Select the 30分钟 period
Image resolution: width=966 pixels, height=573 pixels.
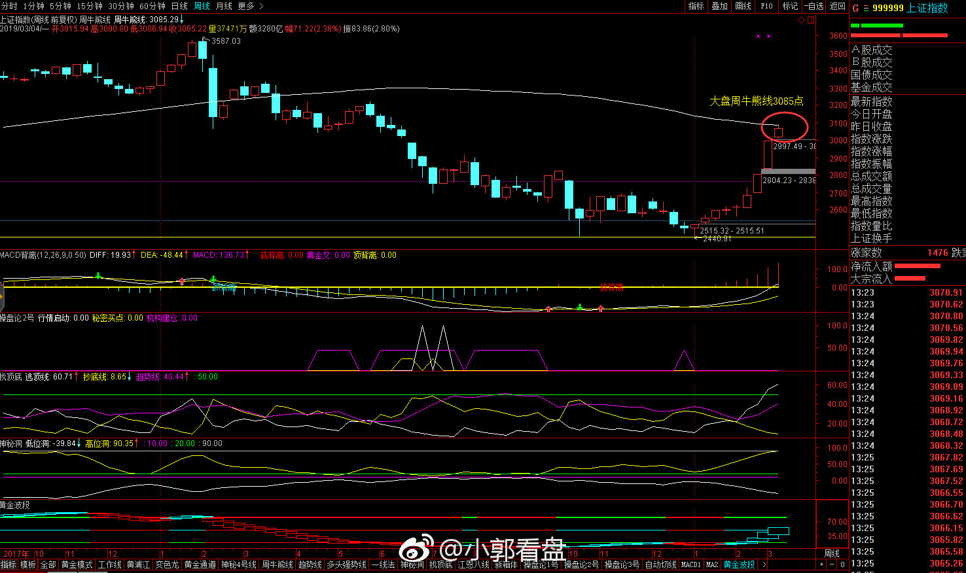coord(122,6)
